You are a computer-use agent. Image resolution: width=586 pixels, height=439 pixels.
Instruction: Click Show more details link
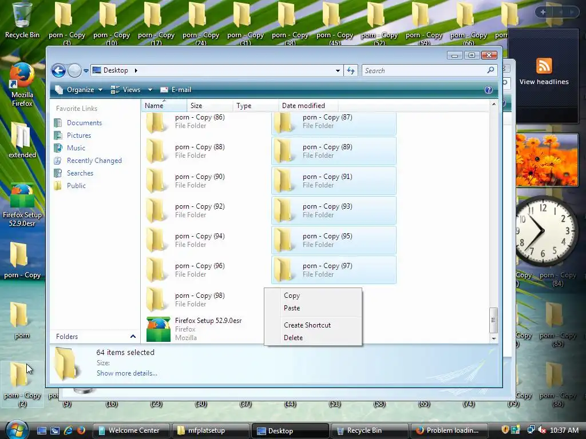127,373
